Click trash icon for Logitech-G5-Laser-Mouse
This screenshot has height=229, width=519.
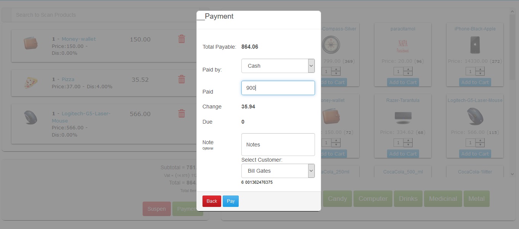182,113
